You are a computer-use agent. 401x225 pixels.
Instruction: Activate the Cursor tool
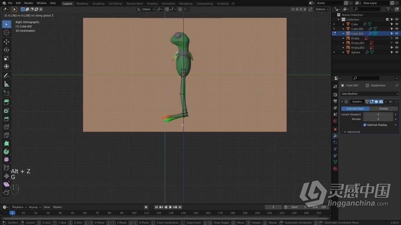pyautogui.click(x=6, y=33)
